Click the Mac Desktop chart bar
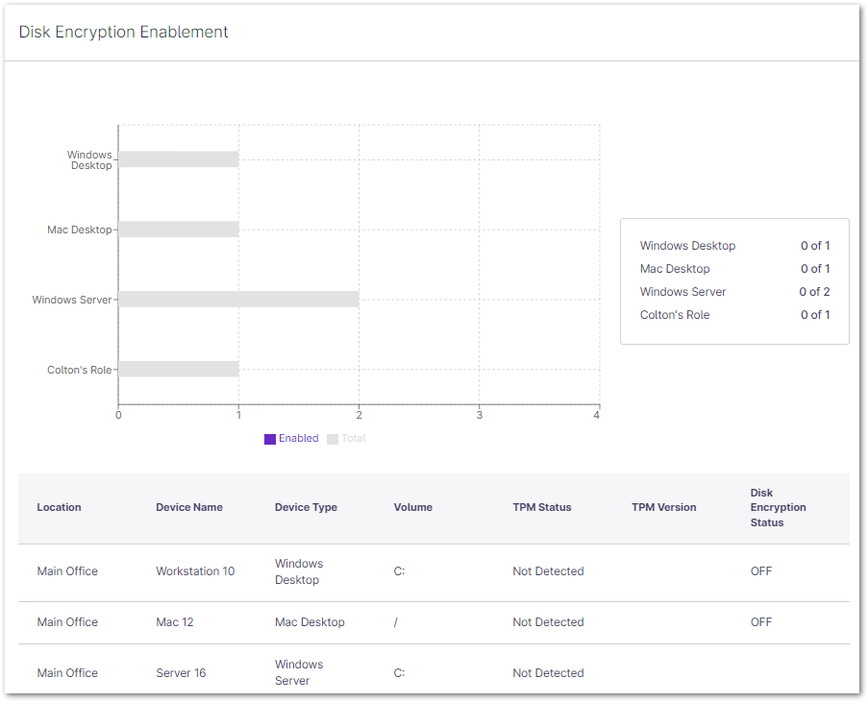This screenshot has width=868, height=702. click(x=179, y=230)
